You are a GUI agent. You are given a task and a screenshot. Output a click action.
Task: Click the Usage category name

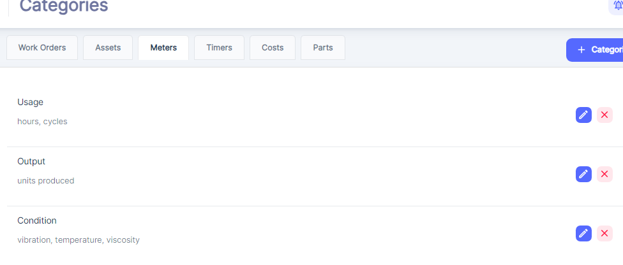(31, 102)
